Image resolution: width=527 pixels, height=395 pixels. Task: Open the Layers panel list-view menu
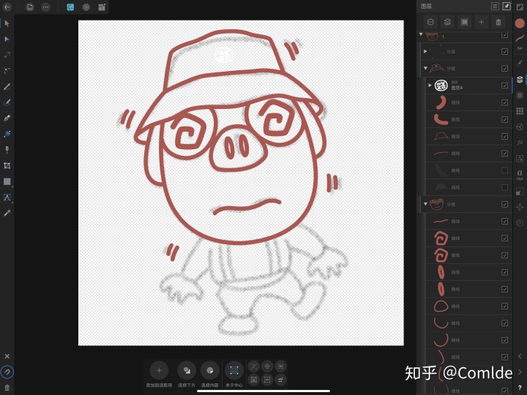[x=495, y=6]
